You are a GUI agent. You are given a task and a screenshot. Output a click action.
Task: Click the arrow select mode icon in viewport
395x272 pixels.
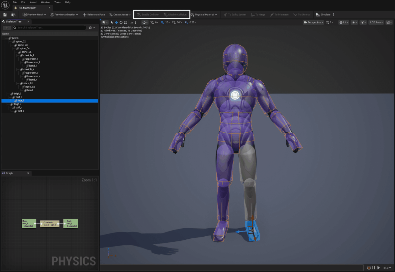(112, 22)
